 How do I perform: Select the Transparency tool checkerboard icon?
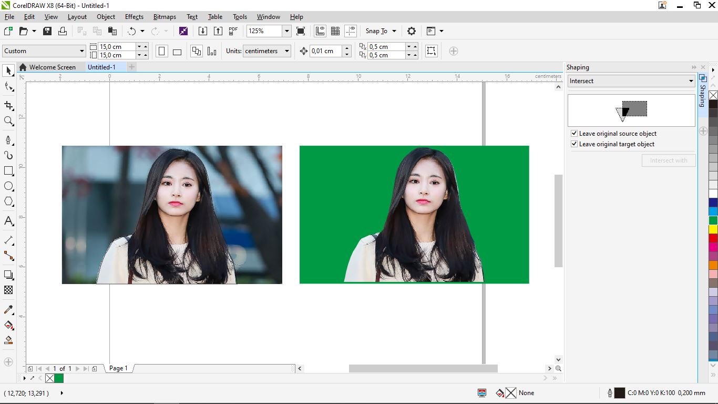pyautogui.click(x=8, y=290)
